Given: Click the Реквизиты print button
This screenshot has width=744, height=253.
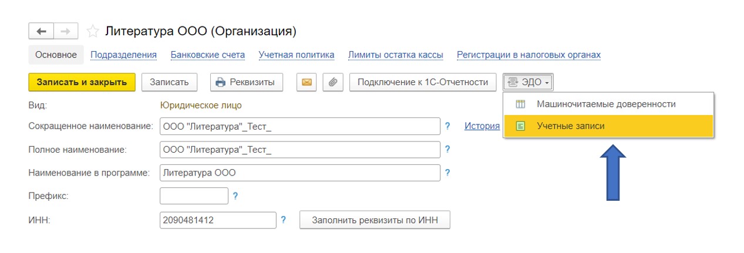Looking at the screenshot, I should point(246,82).
